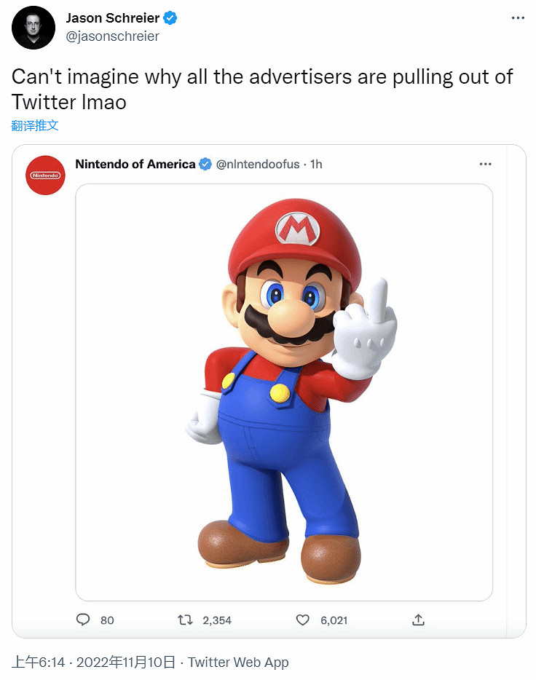This screenshot has width=536, height=680.
Task: Open the quoted tweet's three-dot menu
Action: click(485, 164)
